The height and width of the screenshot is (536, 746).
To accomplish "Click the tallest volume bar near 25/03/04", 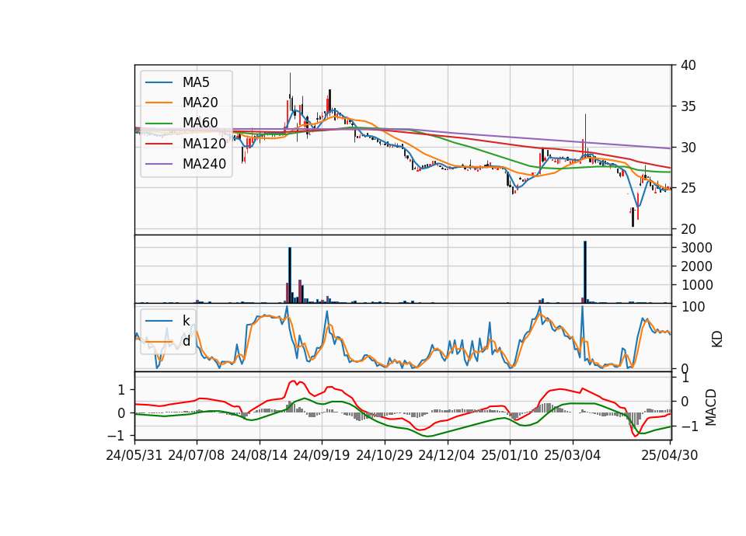I will [585, 272].
